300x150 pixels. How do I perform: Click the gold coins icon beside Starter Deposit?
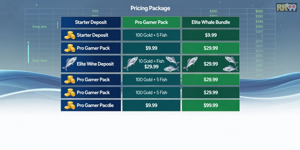coord(70,35)
